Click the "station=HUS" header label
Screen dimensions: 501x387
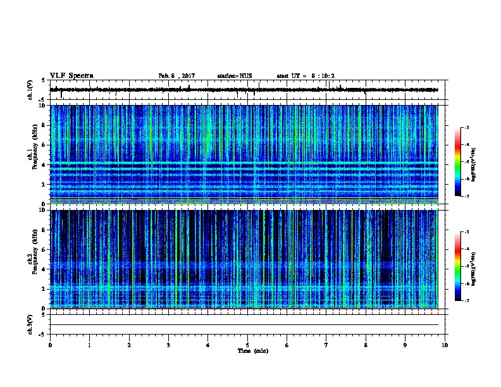point(235,76)
